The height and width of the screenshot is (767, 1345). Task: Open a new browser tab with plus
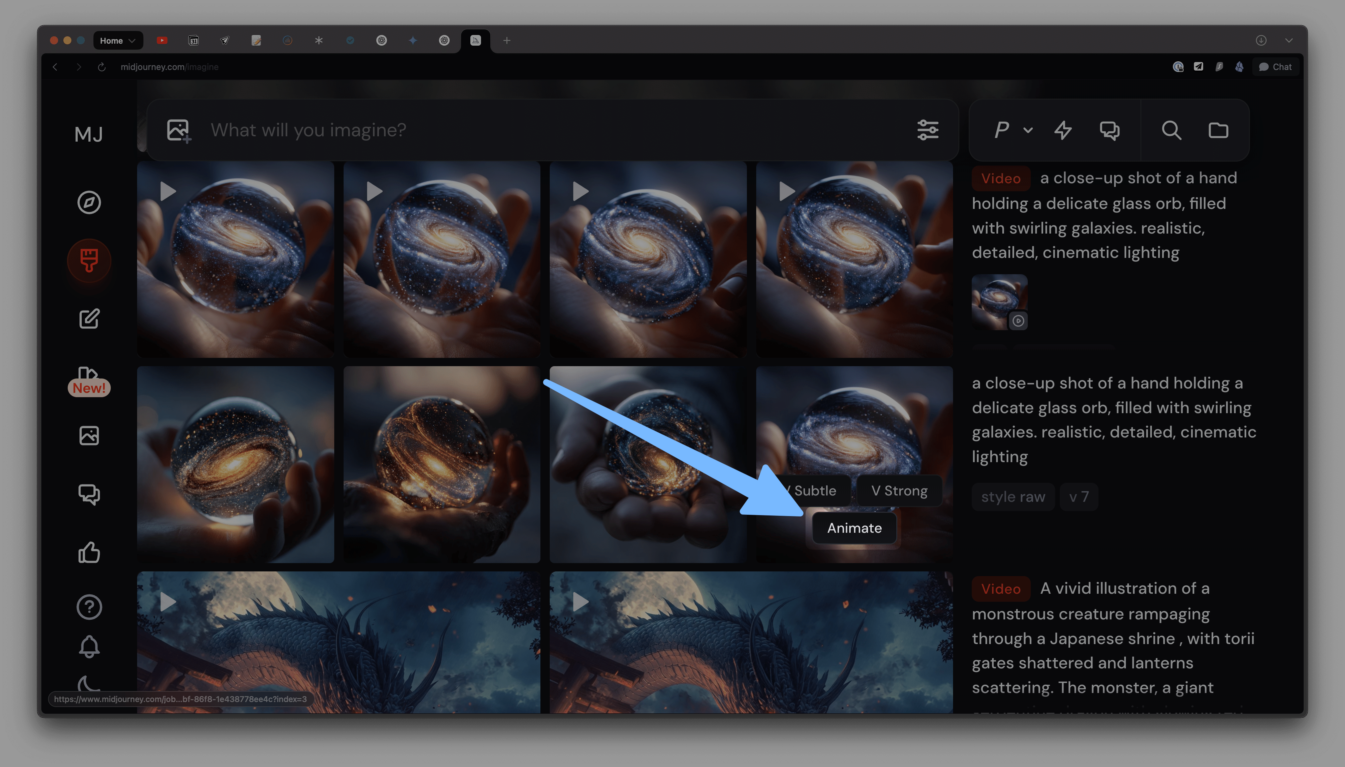[507, 41]
